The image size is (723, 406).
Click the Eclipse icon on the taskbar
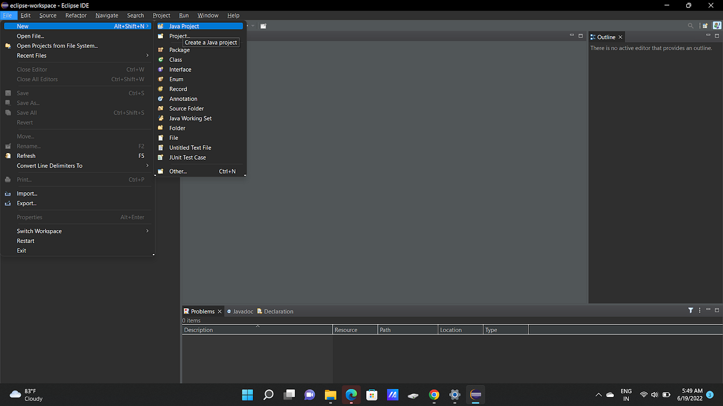(475, 395)
